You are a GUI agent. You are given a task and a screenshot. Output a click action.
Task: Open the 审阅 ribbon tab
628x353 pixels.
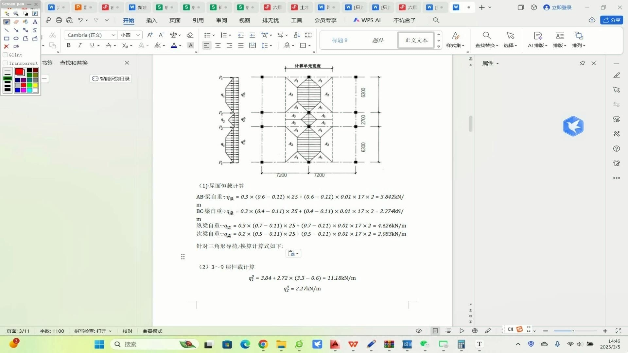coord(221,20)
